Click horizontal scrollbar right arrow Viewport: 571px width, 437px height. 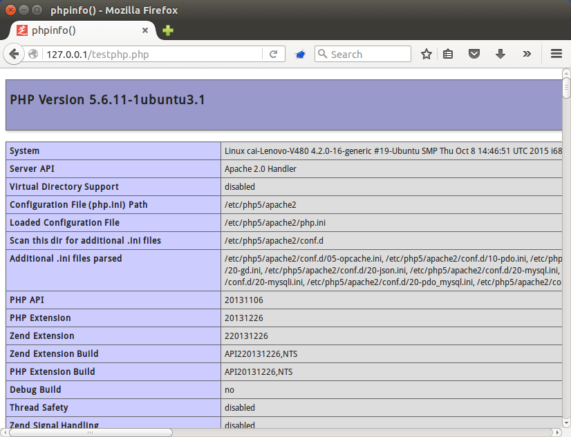558,432
